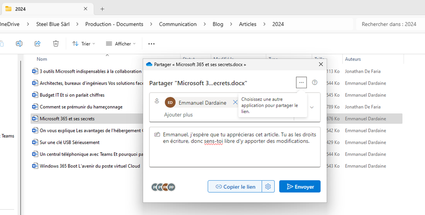Navigate to Communication in breadcrumb path
Viewport: 425px width, 215px height.
tap(177, 24)
